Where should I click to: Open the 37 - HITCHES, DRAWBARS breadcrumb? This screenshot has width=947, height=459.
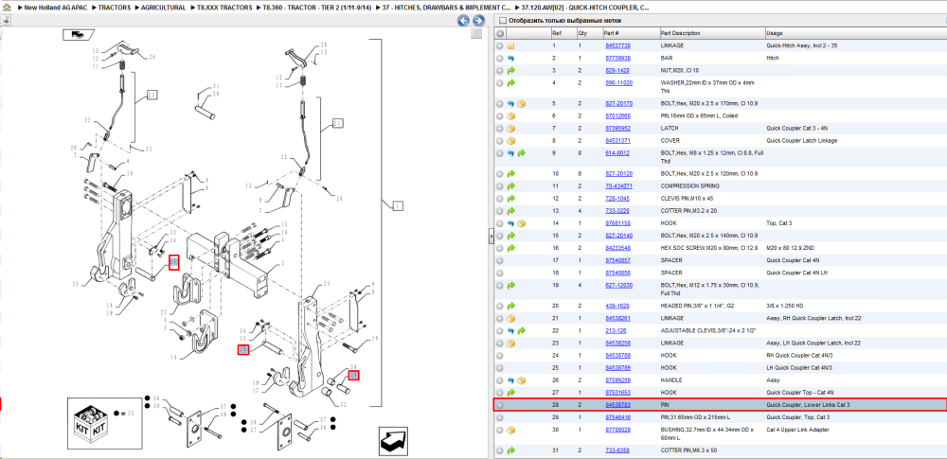446,8
